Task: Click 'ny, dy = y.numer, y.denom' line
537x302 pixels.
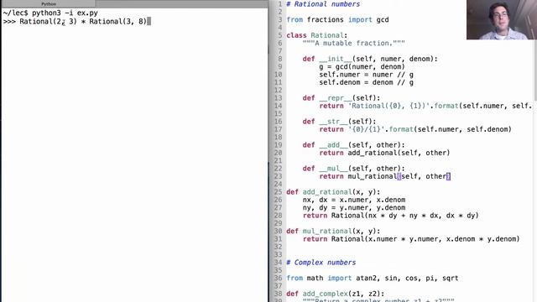Action: tap(354, 208)
